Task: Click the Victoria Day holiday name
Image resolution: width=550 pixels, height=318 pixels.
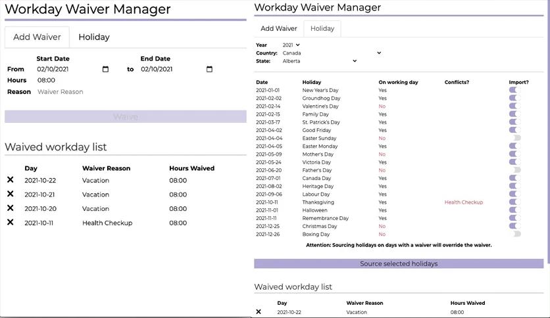Action: (316, 162)
